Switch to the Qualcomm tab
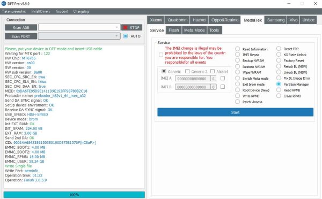The image size is (322, 199). (178, 20)
